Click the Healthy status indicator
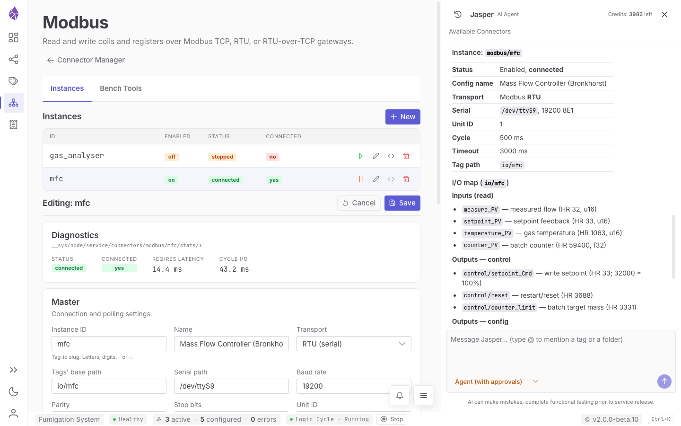 tap(128, 419)
